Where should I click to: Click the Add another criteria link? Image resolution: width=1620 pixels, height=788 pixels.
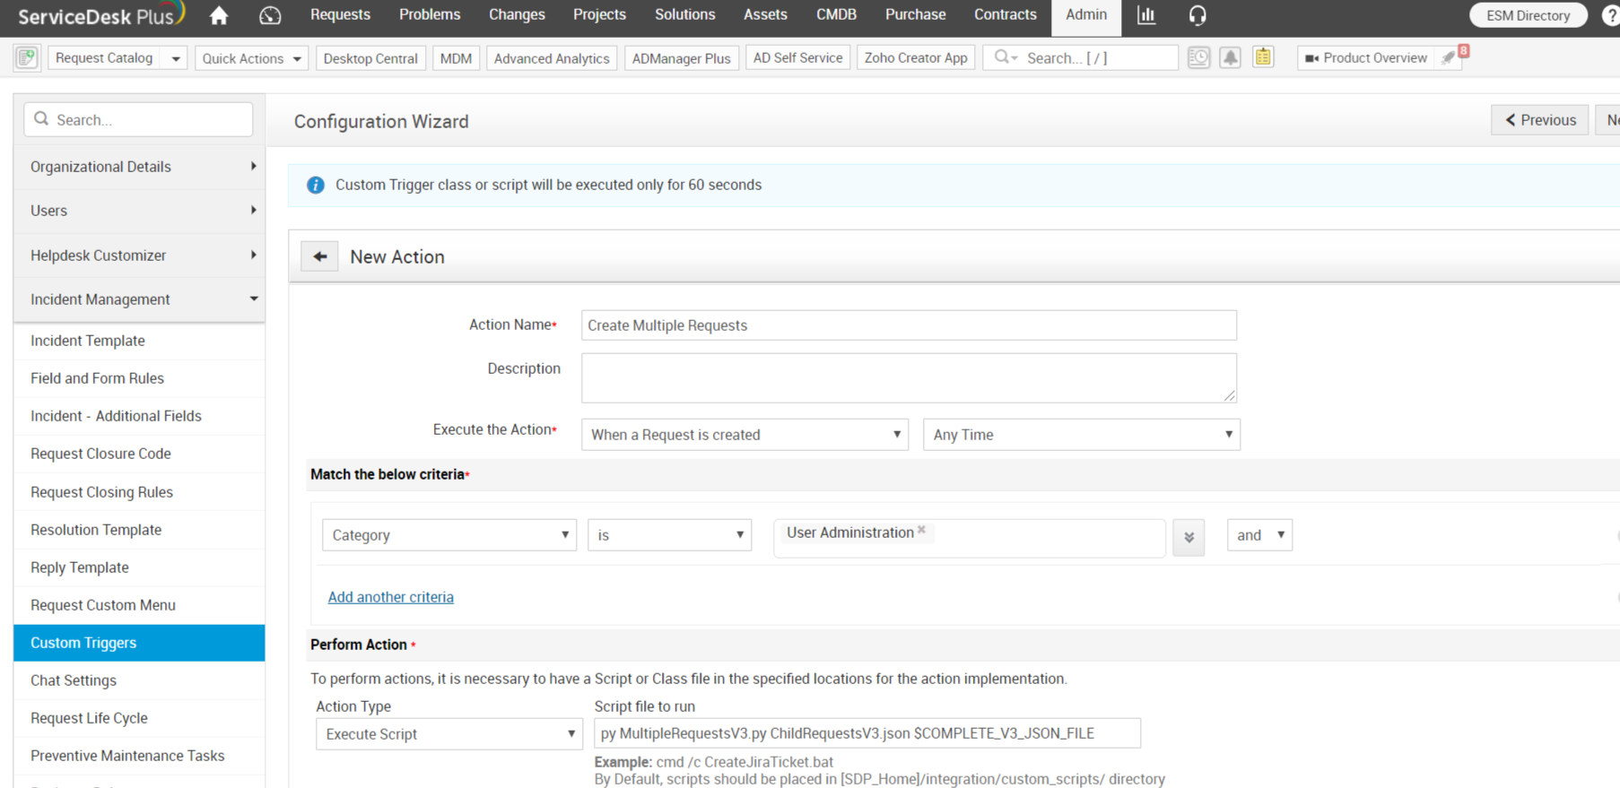[x=390, y=597]
